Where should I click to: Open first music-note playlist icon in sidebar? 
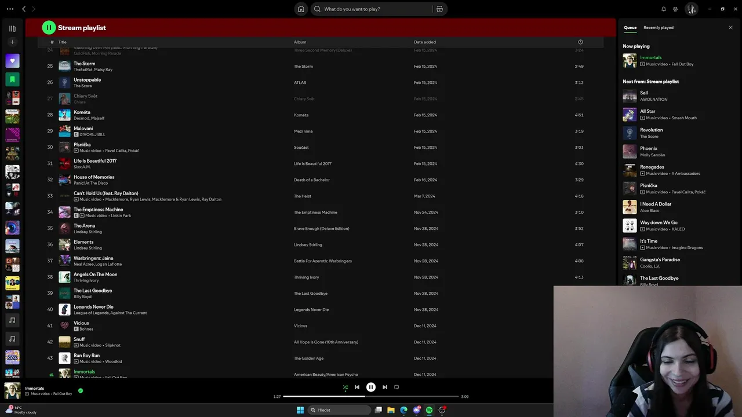point(12,320)
